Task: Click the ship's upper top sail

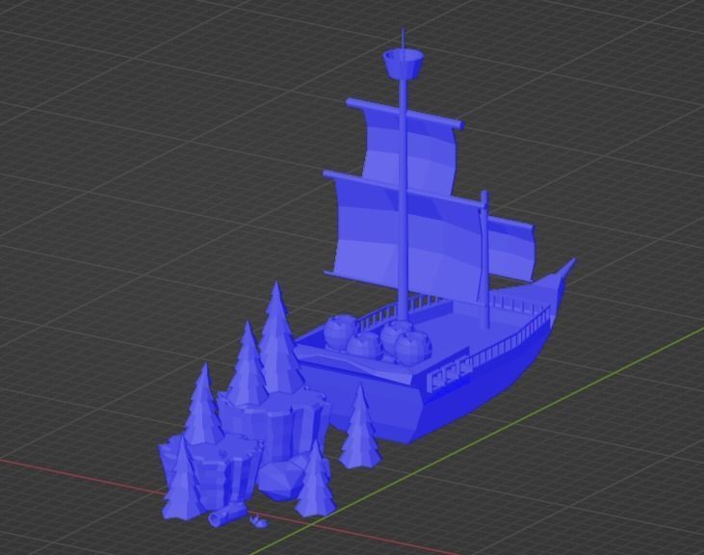Action: pos(409,152)
